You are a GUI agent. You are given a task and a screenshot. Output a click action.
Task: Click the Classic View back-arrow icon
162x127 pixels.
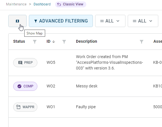[x=59, y=4]
